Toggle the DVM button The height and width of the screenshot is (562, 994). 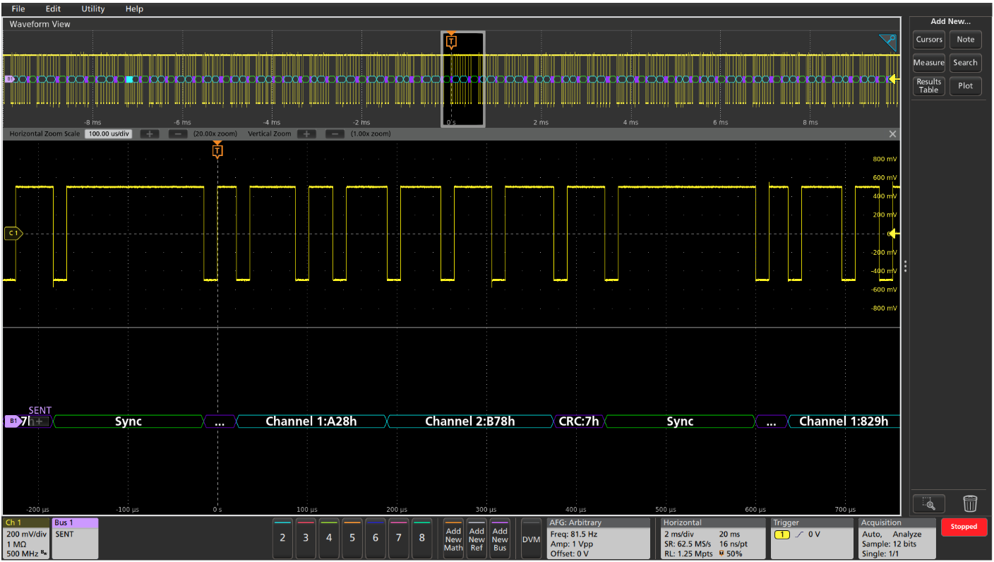[x=531, y=538]
